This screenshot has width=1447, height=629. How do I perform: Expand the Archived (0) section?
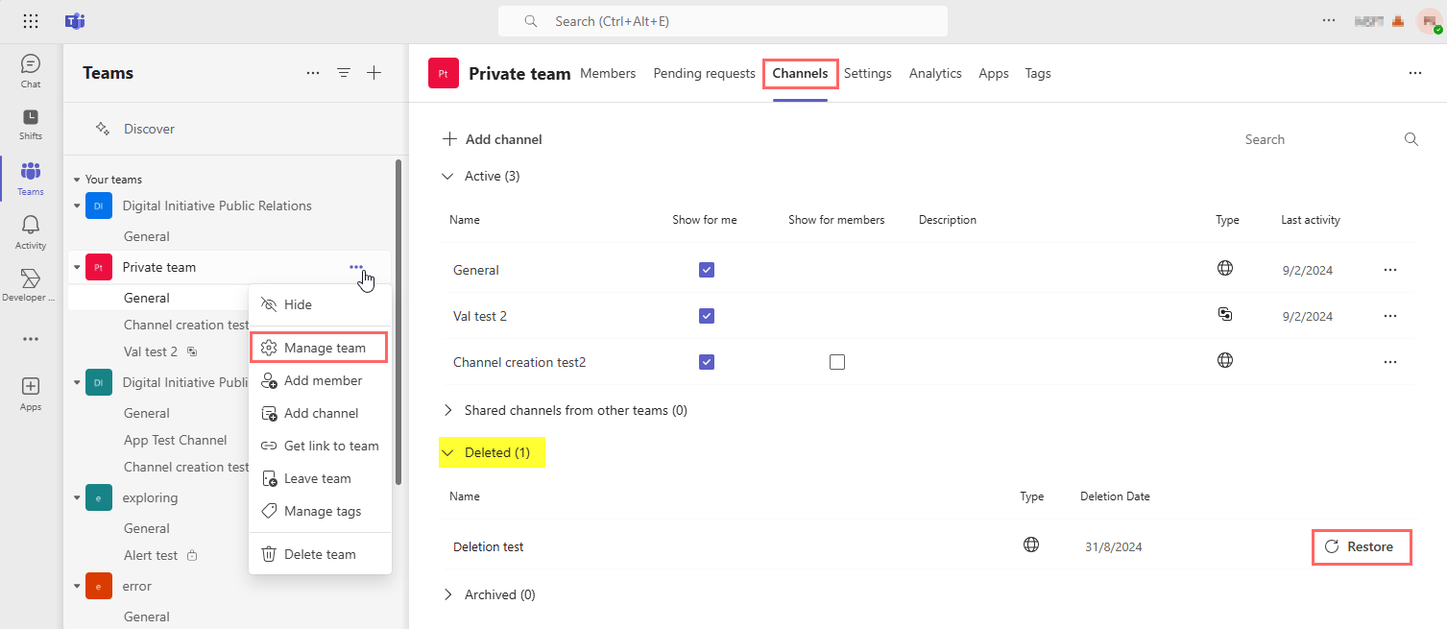point(447,594)
